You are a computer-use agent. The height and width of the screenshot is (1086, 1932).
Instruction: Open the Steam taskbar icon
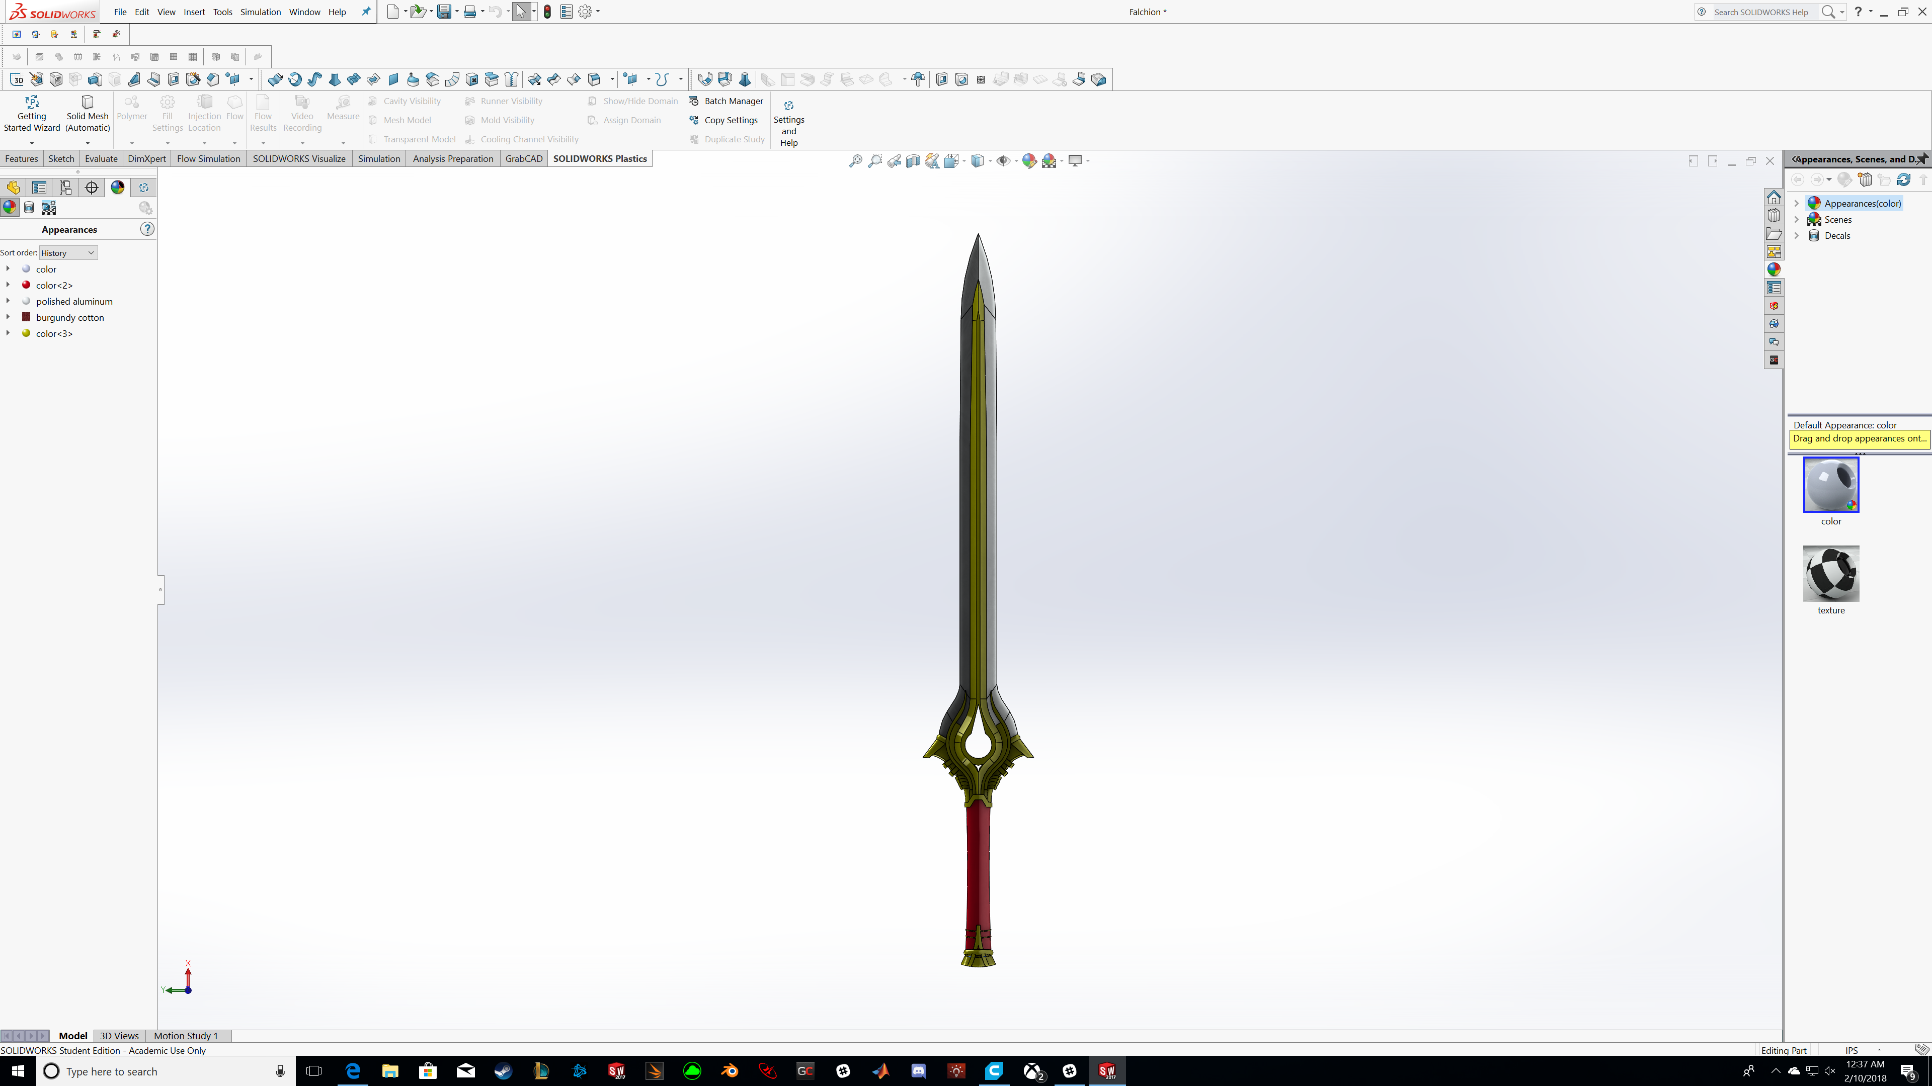pos(503,1071)
